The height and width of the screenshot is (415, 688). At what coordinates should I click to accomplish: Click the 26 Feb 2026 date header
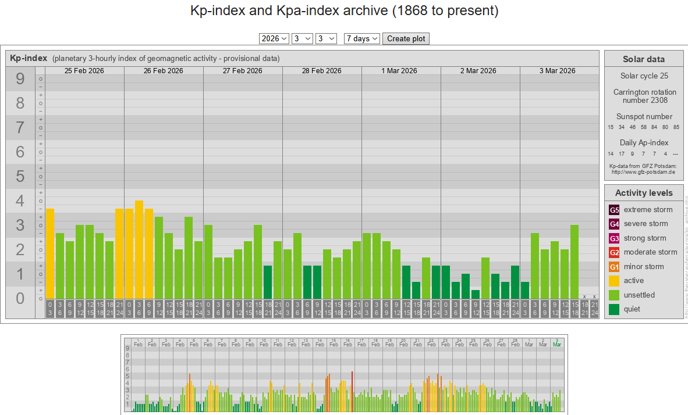pos(164,71)
